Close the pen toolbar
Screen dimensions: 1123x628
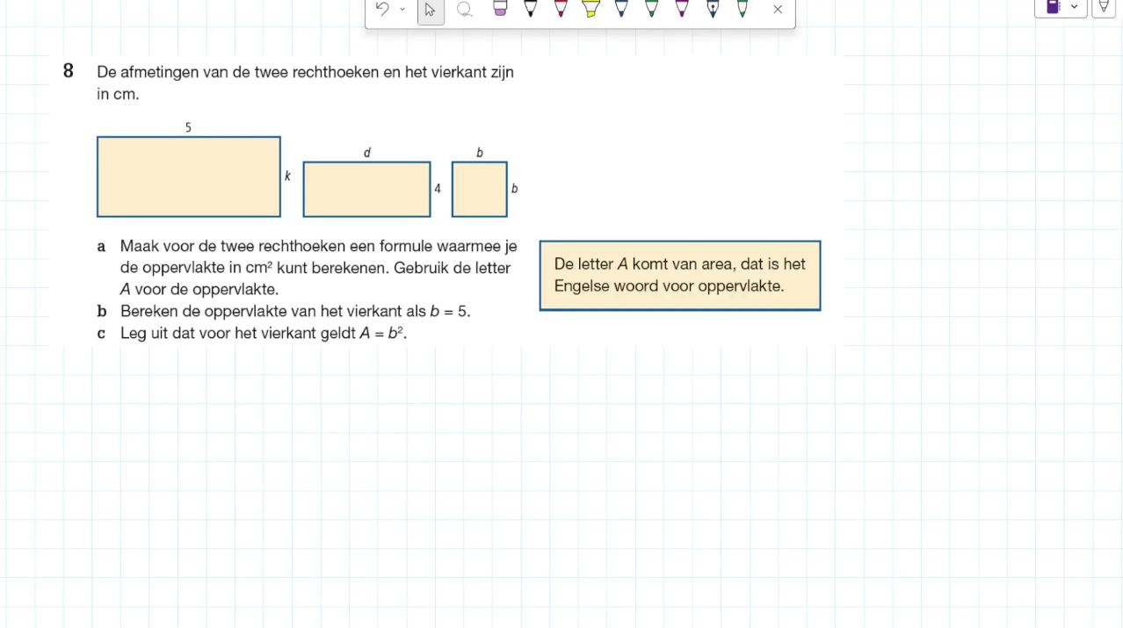click(x=778, y=10)
